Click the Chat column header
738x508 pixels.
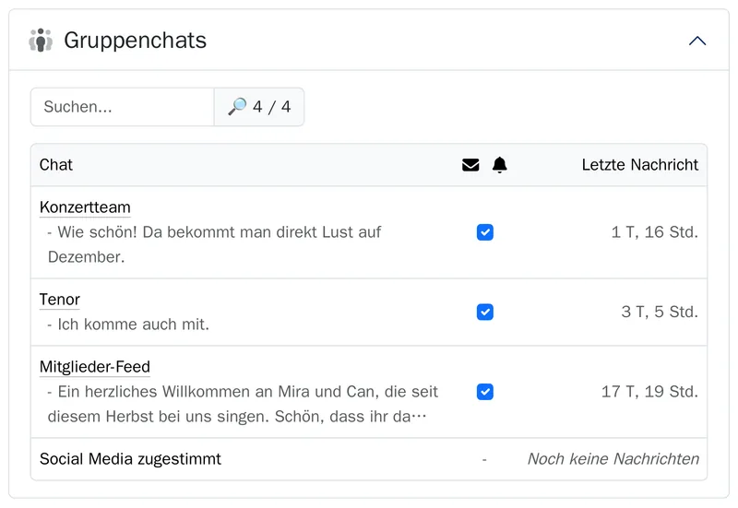(x=56, y=165)
